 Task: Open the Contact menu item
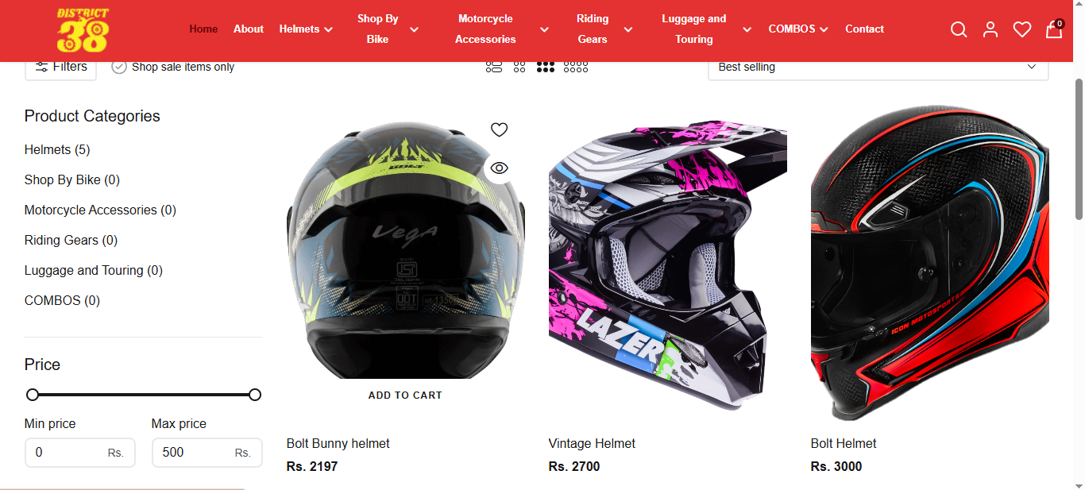click(x=864, y=29)
